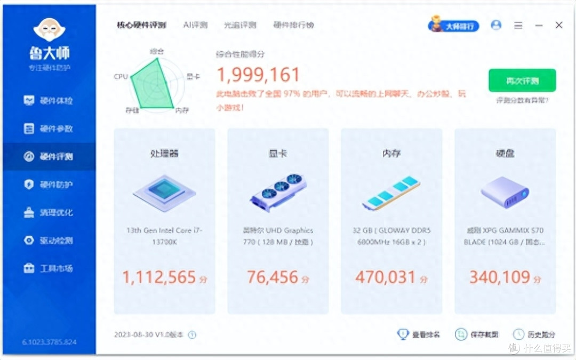Open the 大神排行 trophy badge

point(454,25)
